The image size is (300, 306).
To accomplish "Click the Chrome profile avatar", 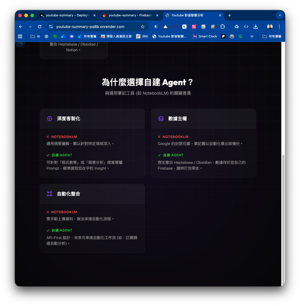I will pos(270,27).
